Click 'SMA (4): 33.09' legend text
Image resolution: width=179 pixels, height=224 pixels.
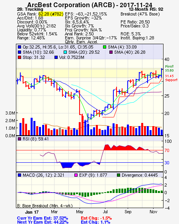122,47
